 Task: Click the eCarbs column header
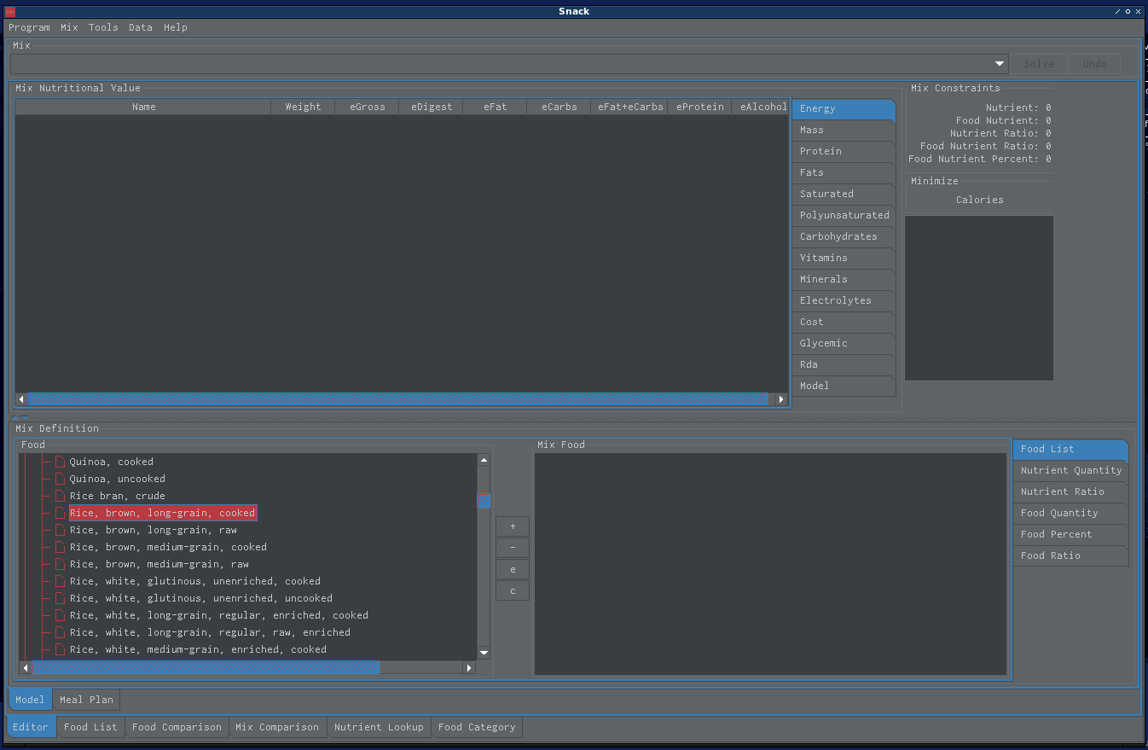(559, 107)
